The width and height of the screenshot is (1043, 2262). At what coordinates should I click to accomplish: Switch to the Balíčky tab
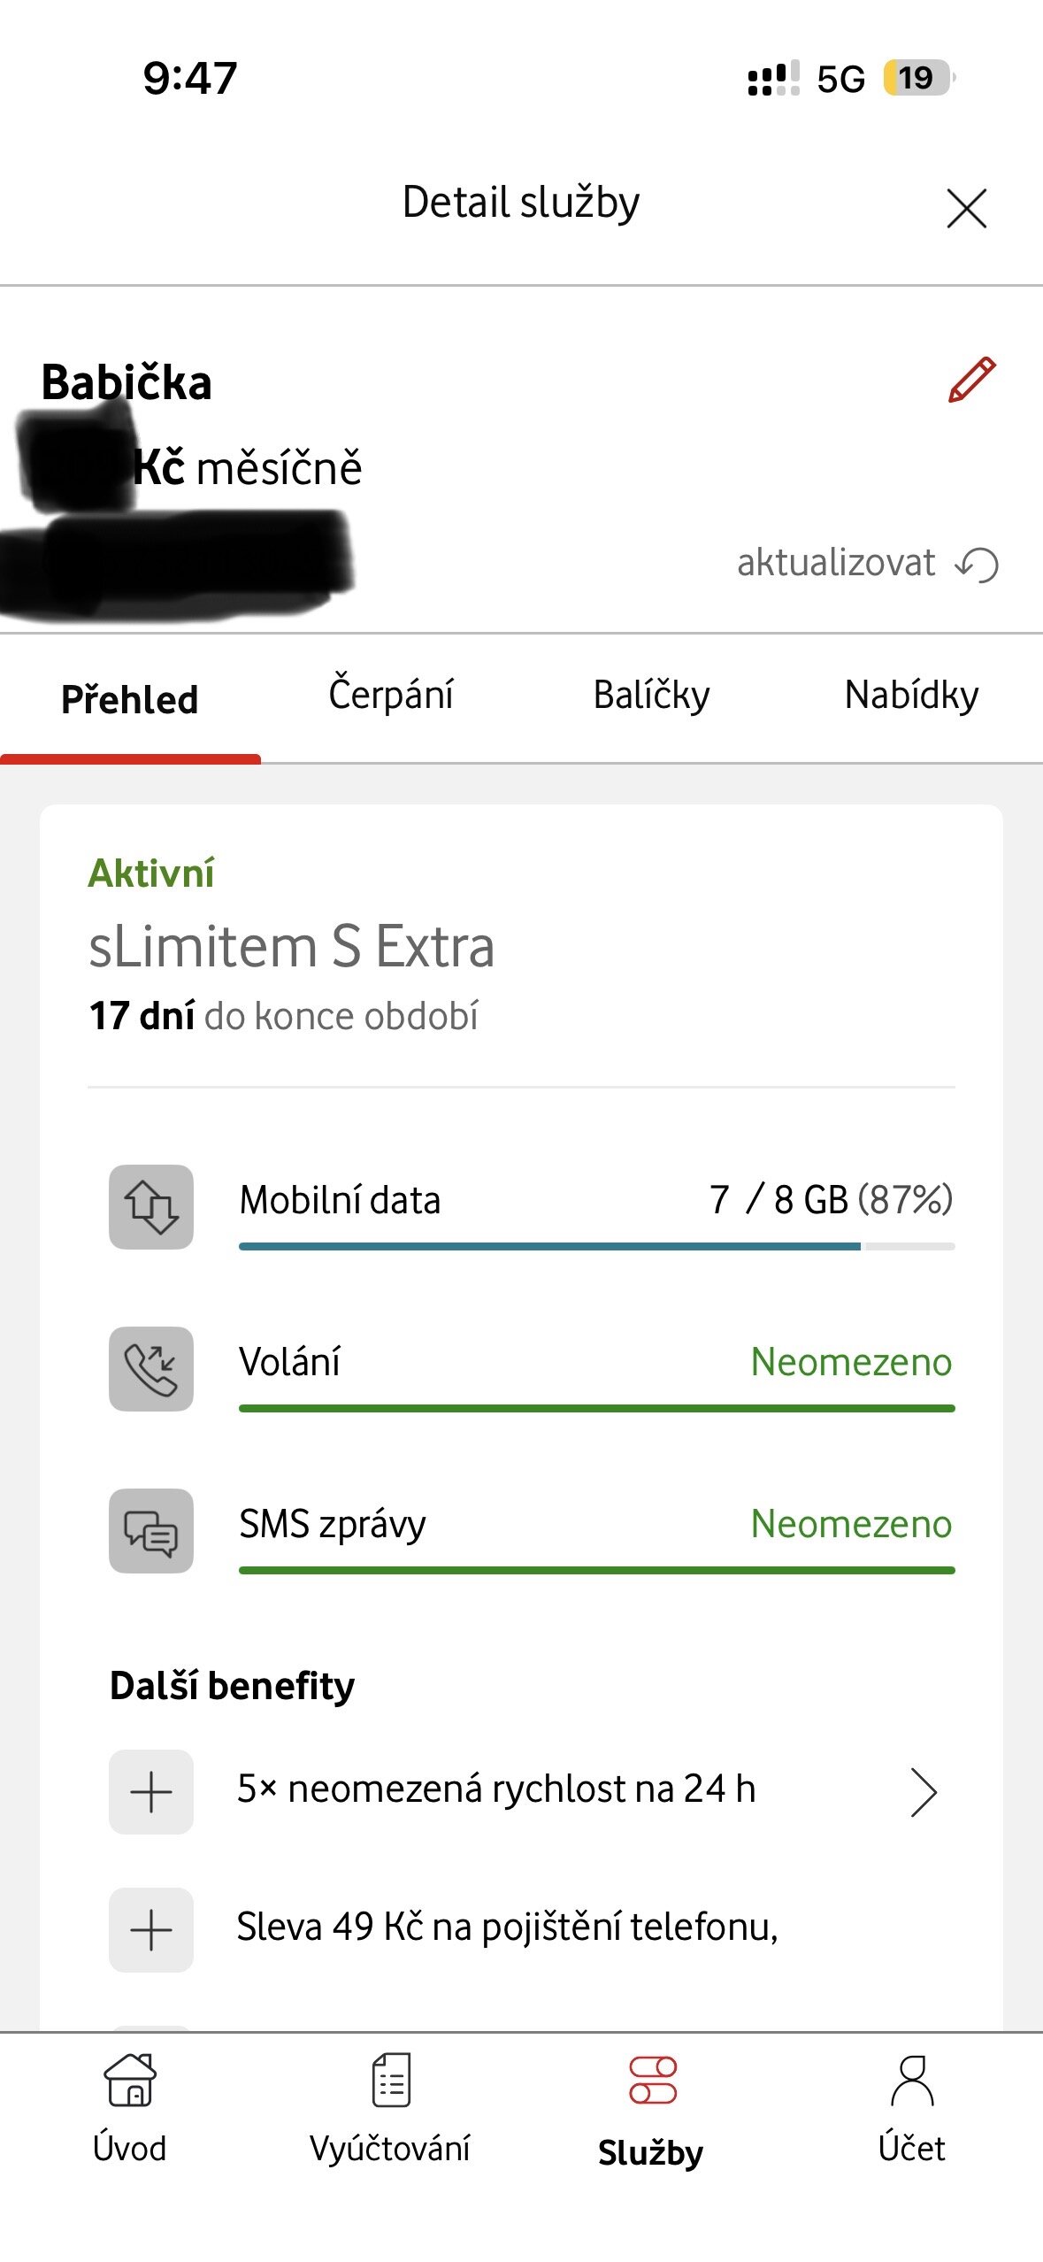click(x=651, y=696)
